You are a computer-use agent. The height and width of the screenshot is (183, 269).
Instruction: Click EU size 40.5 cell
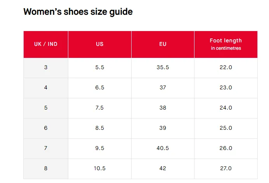coord(163,149)
